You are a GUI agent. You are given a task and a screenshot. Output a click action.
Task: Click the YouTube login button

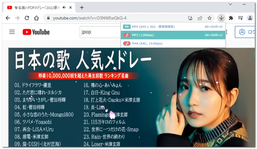point(245,32)
